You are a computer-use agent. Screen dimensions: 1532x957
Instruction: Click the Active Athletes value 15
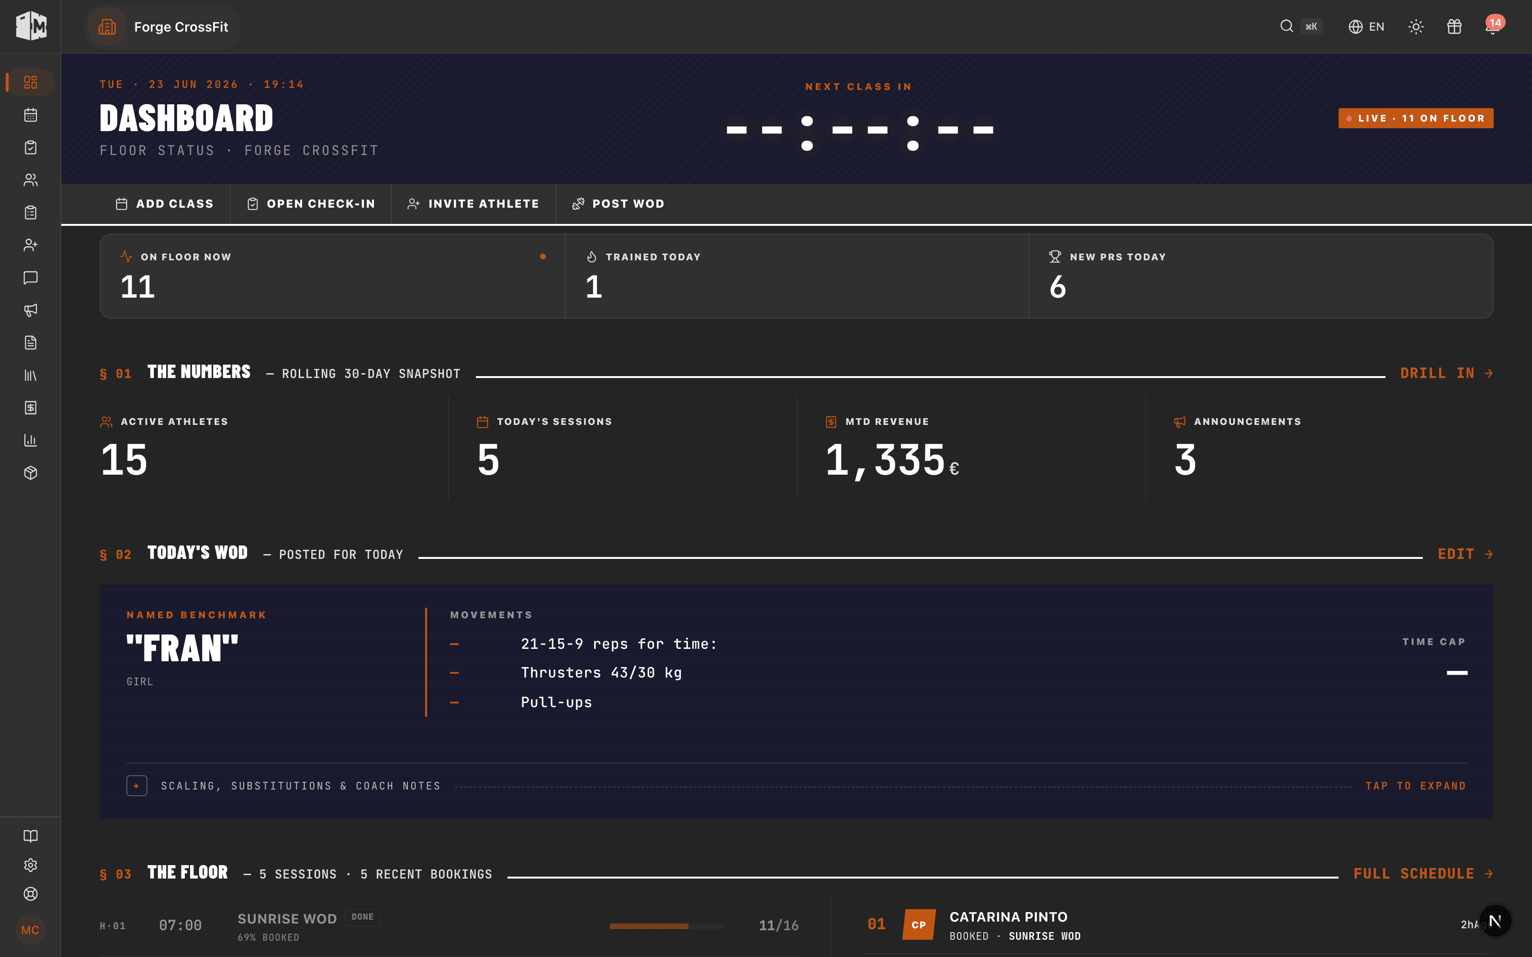(x=124, y=459)
